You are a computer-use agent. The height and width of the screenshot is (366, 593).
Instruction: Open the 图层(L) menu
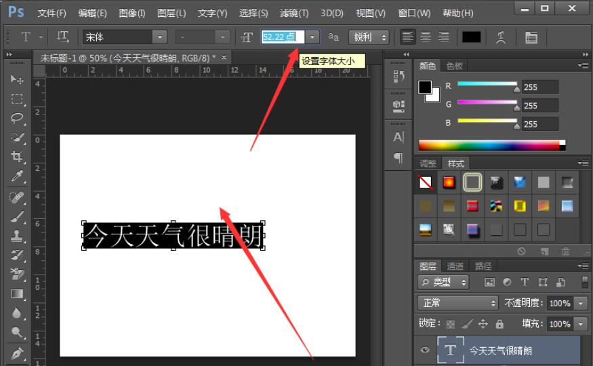coord(171,14)
